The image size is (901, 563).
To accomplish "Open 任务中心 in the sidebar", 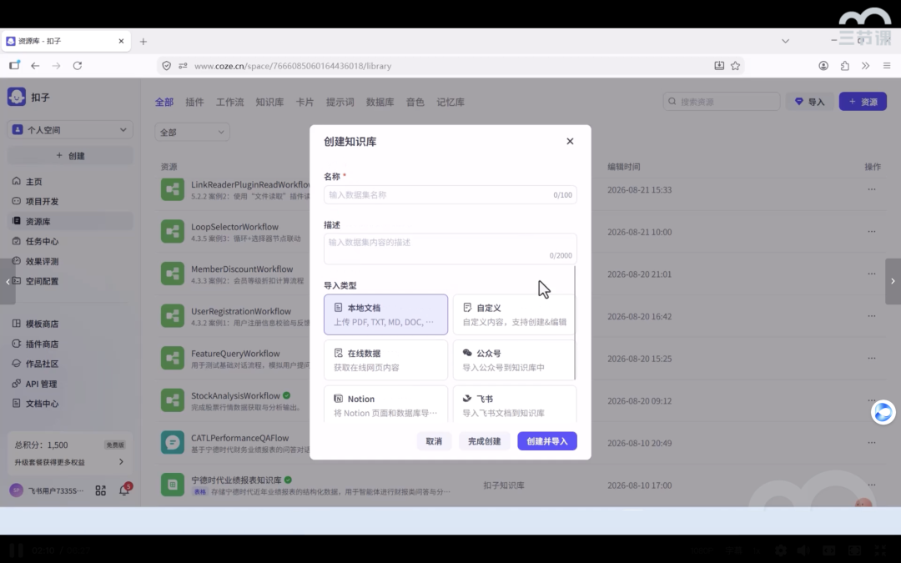I will 69,241.
